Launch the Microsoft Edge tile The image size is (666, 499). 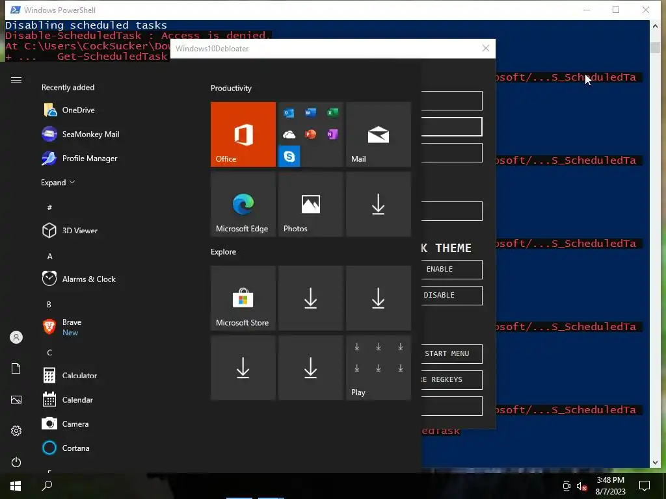click(243, 204)
